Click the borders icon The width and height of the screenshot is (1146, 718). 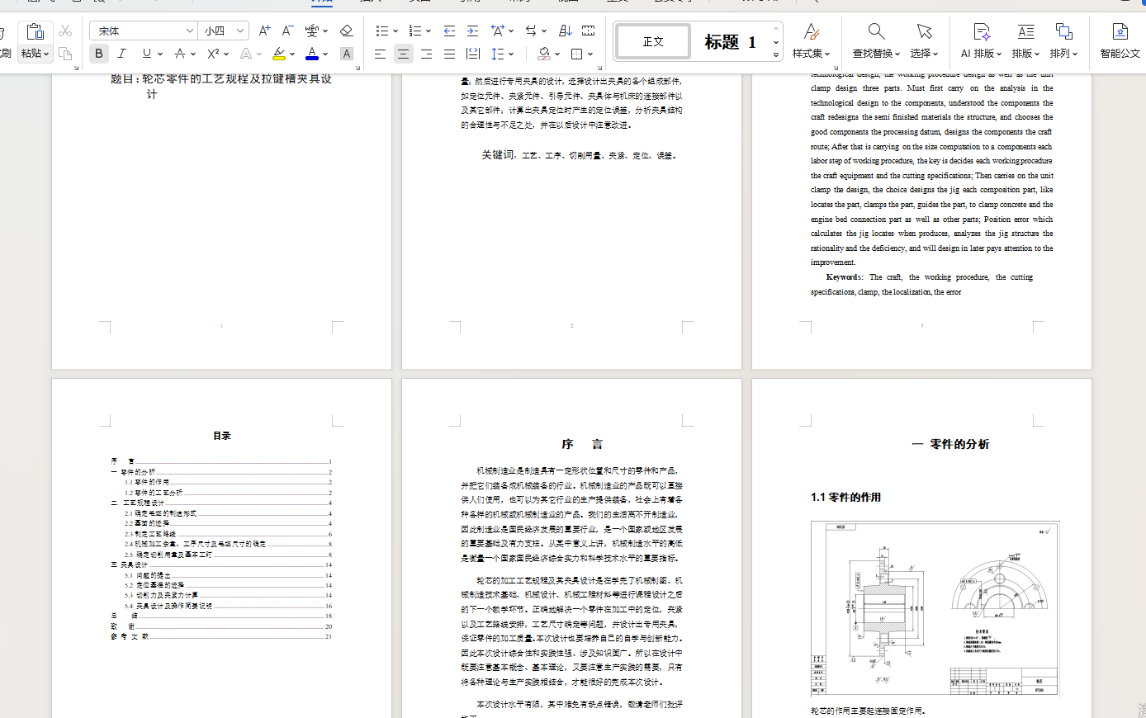[577, 54]
